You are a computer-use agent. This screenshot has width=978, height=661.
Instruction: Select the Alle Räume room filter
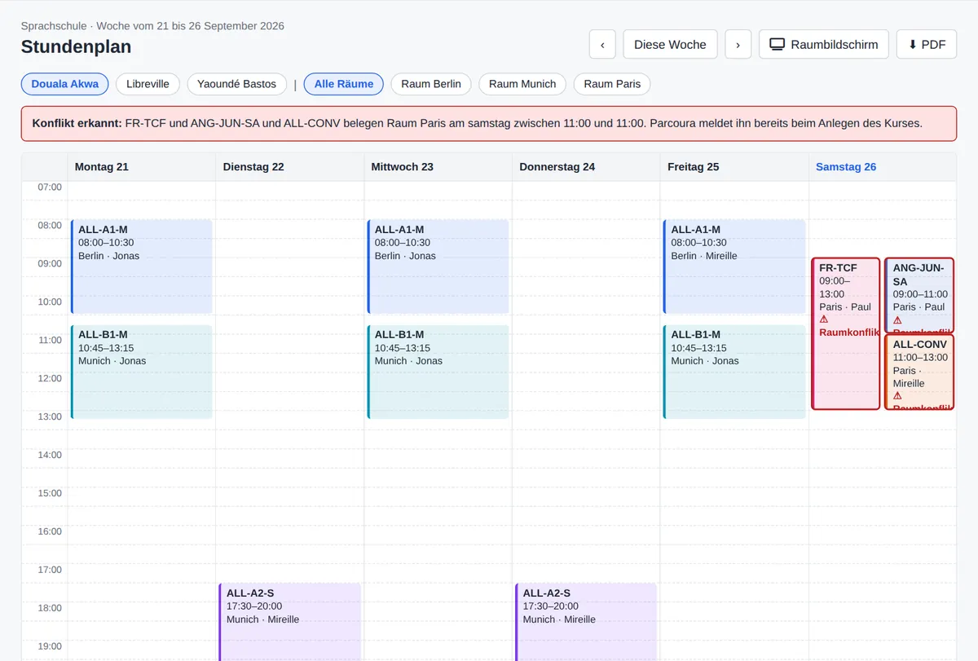pyautogui.click(x=344, y=84)
